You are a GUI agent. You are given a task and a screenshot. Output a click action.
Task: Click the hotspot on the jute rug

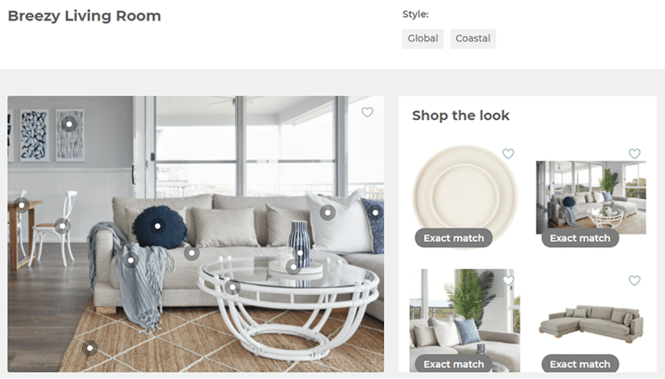[90, 348]
